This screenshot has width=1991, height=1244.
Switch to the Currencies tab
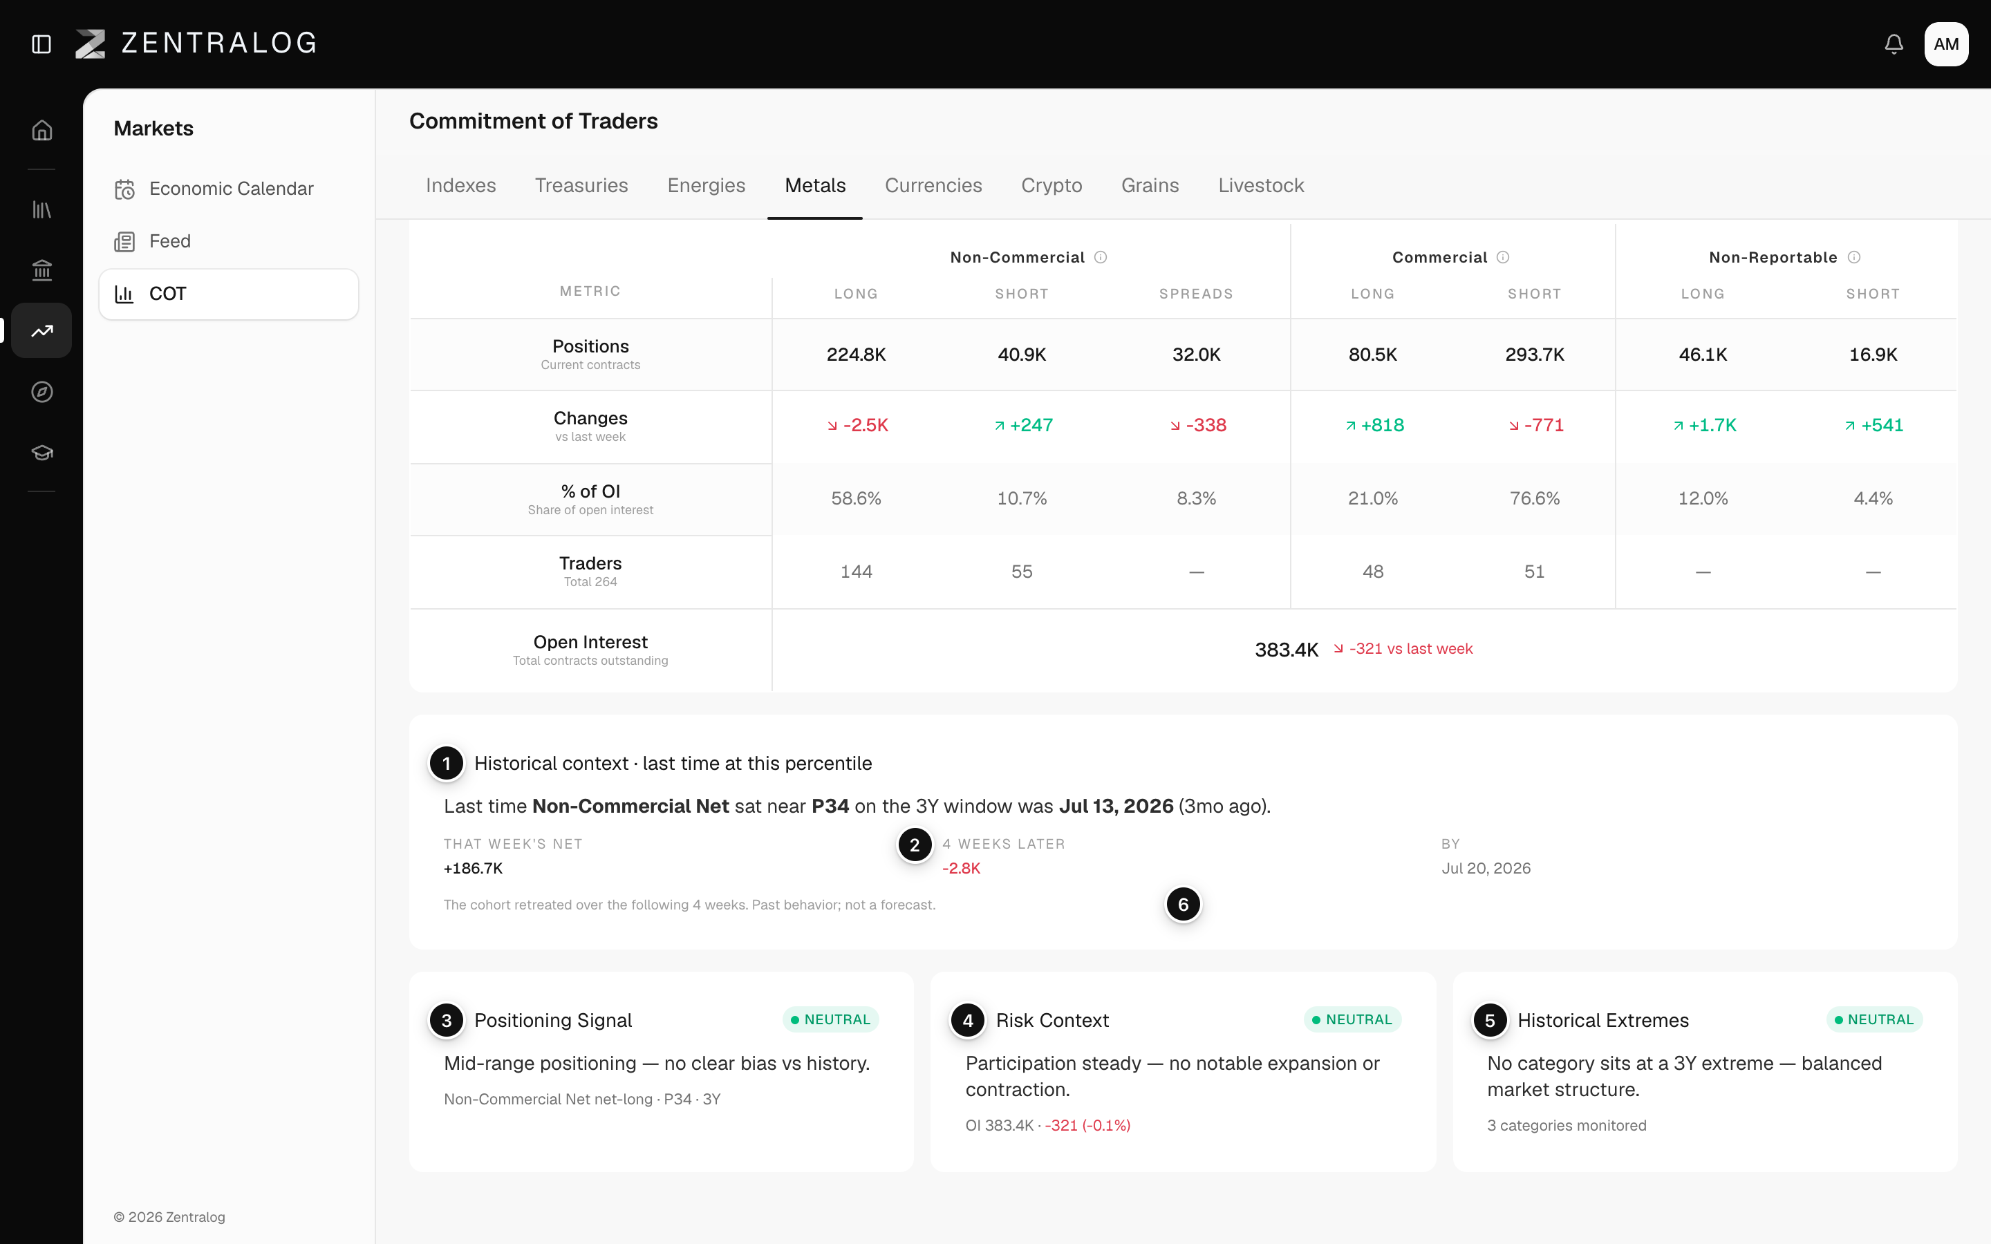tap(933, 186)
